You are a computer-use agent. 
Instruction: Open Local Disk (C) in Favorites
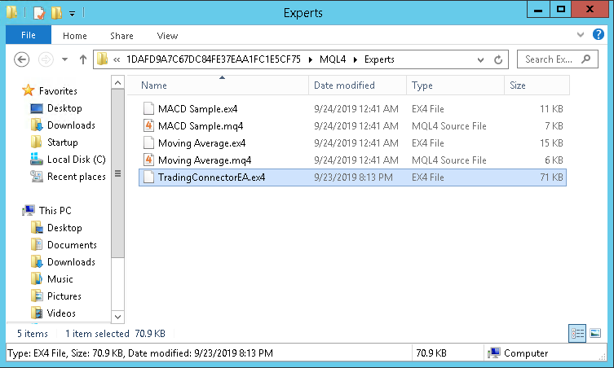tap(76, 160)
